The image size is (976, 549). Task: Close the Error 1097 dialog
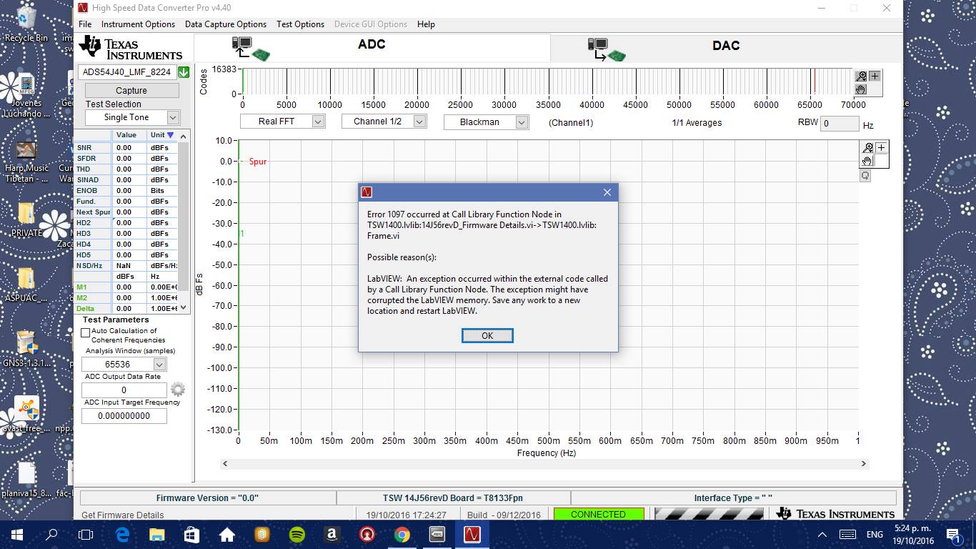pos(607,192)
